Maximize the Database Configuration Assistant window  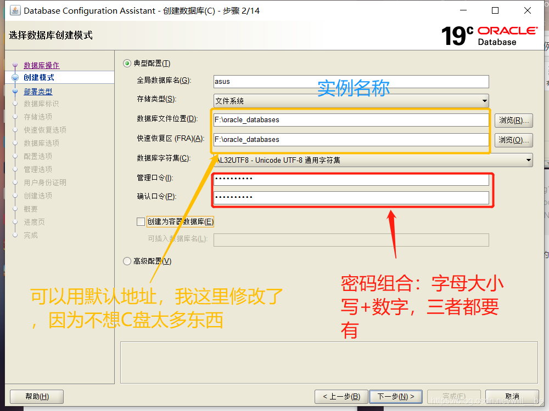point(495,10)
